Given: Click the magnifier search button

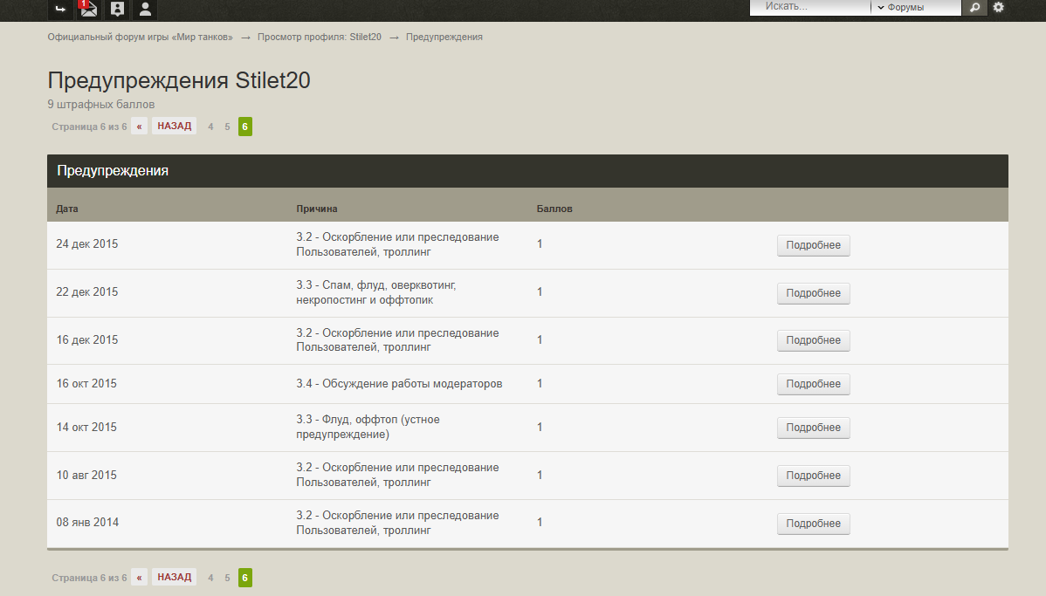Looking at the screenshot, I should tap(974, 7).
